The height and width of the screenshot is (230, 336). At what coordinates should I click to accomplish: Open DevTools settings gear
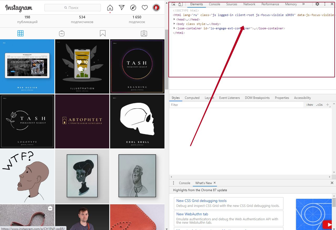coord(317,4)
